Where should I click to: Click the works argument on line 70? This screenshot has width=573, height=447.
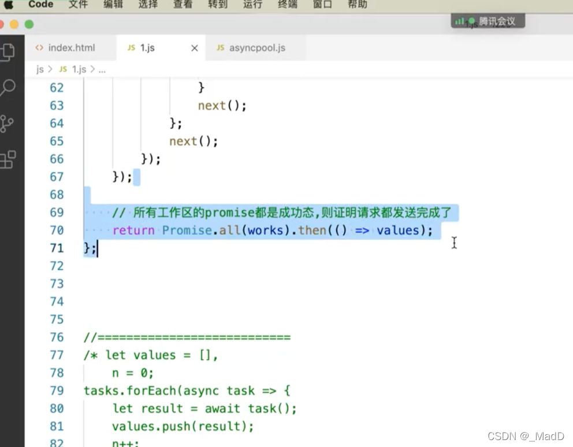(265, 230)
